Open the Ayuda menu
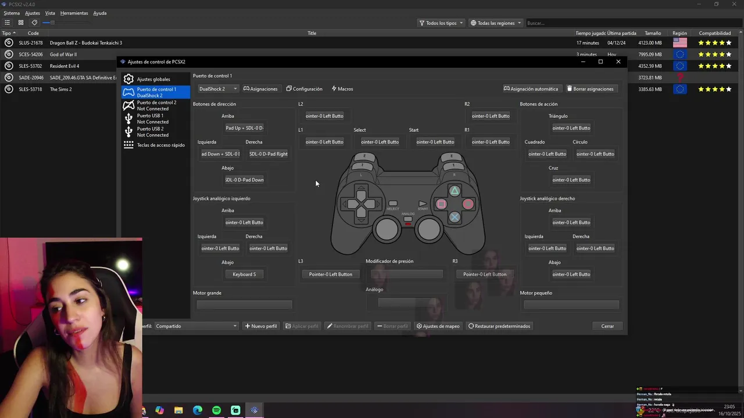Screen dimensions: 744x418 coord(100,13)
